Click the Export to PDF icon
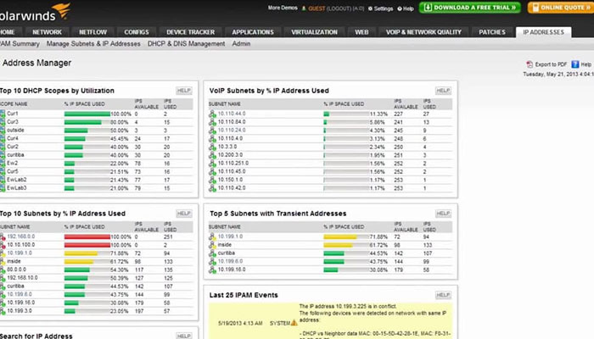The image size is (594, 339). point(530,64)
